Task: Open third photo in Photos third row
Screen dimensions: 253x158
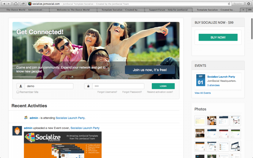Action: coord(224,146)
